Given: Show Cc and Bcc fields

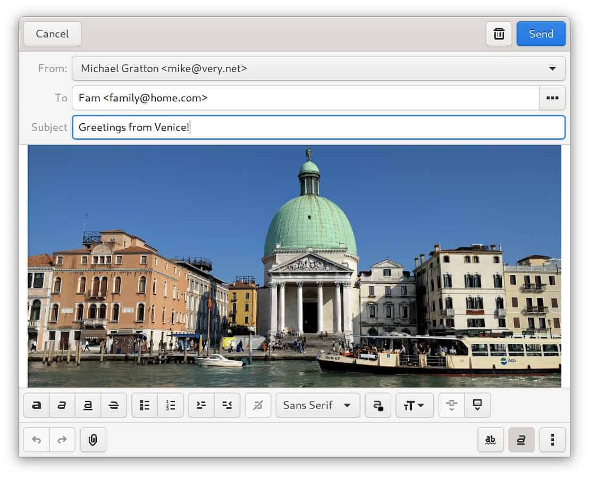Looking at the screenshot, I should click(552, 98).
